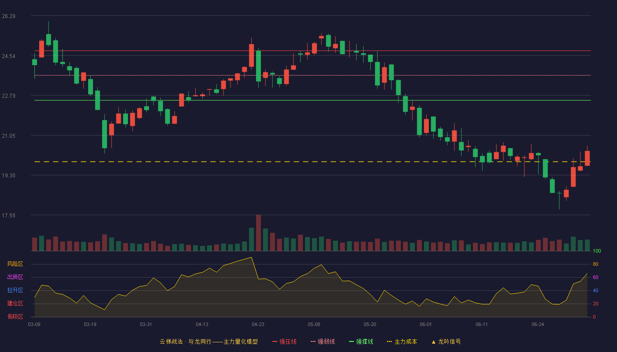Click the 06-11 date label
This screenshot has height=352, width=617.
coord(482,324)
